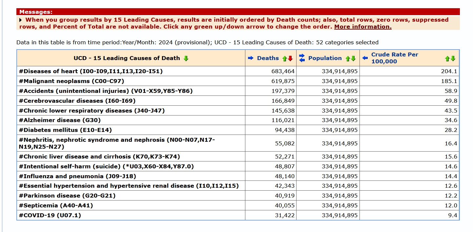Click deaths value 166,849
The width and height of the screenshot is (473, 232).
point(283,101)
